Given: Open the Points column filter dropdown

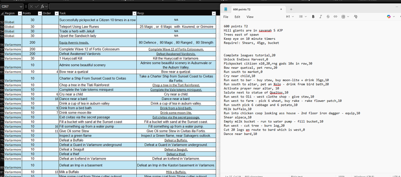Looking at the screenshot, I should click(40, 13).
